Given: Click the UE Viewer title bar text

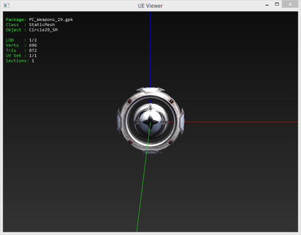Looking at the screenshot, I should tap(150, 6).
